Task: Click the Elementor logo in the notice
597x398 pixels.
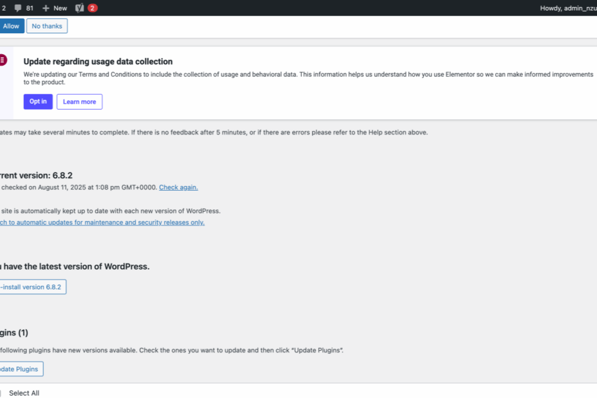Action: click(3, 60)
